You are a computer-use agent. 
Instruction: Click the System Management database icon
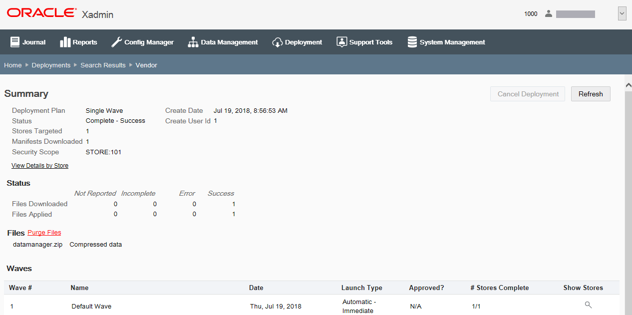tap(412, 42)
